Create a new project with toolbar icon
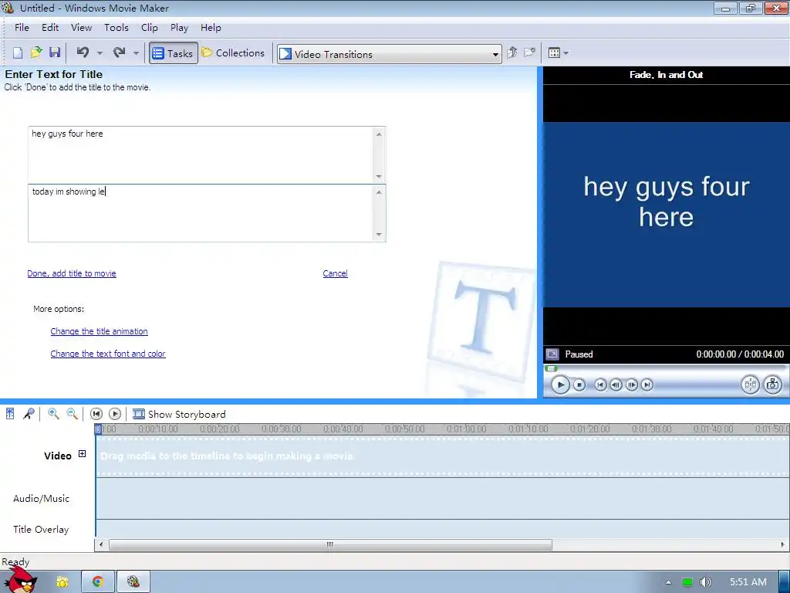790x593 pixels. (18, 53)
